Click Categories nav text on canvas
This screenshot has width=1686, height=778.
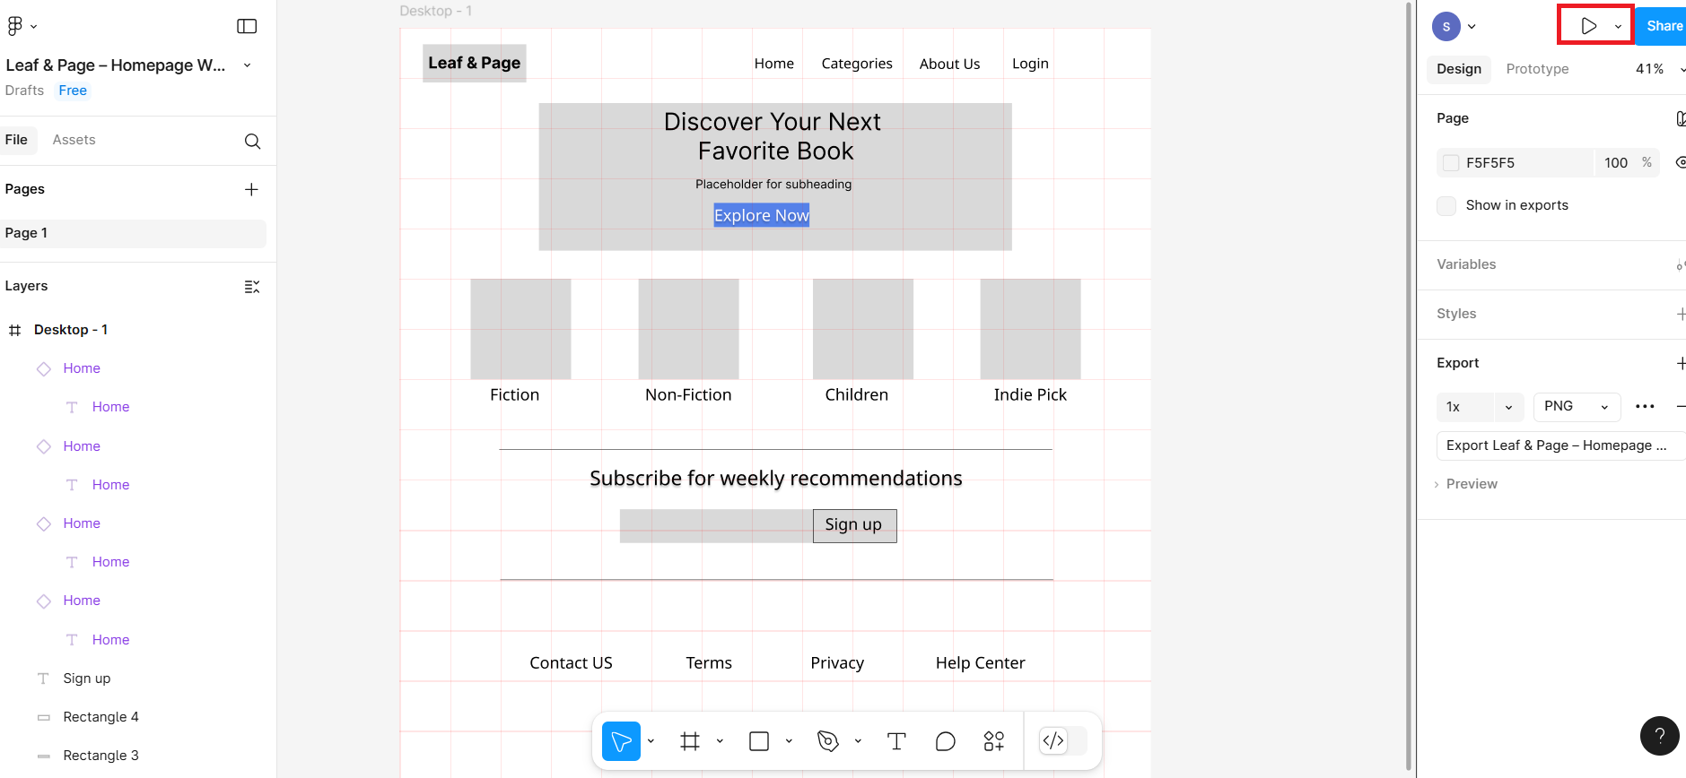[857, 64]
